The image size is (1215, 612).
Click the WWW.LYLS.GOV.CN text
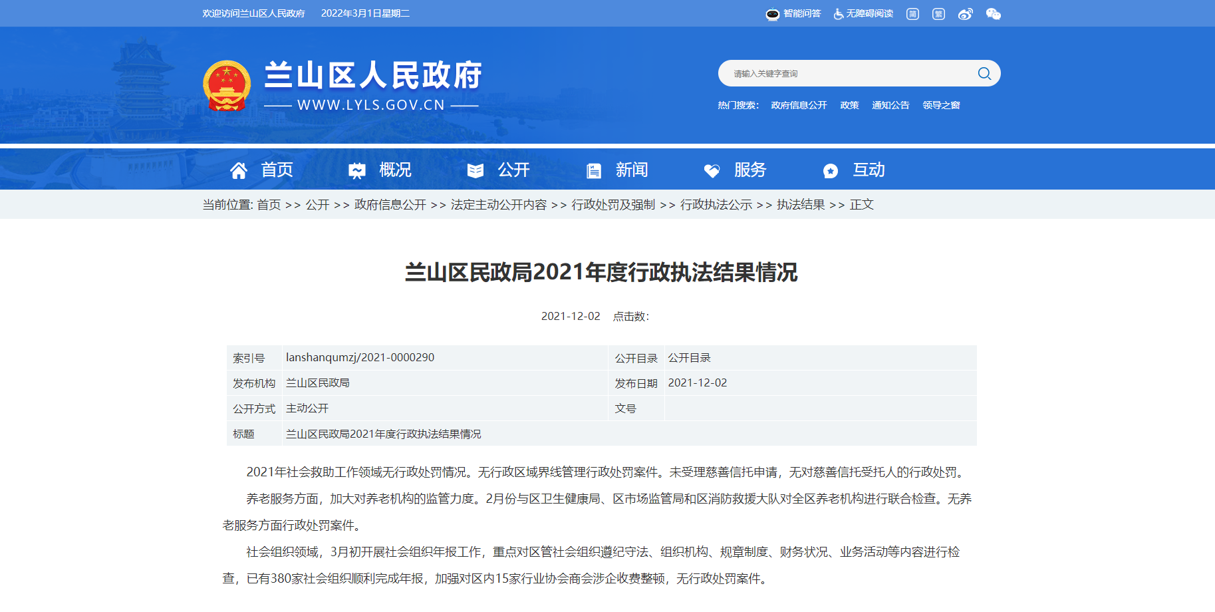pos(371,105)
